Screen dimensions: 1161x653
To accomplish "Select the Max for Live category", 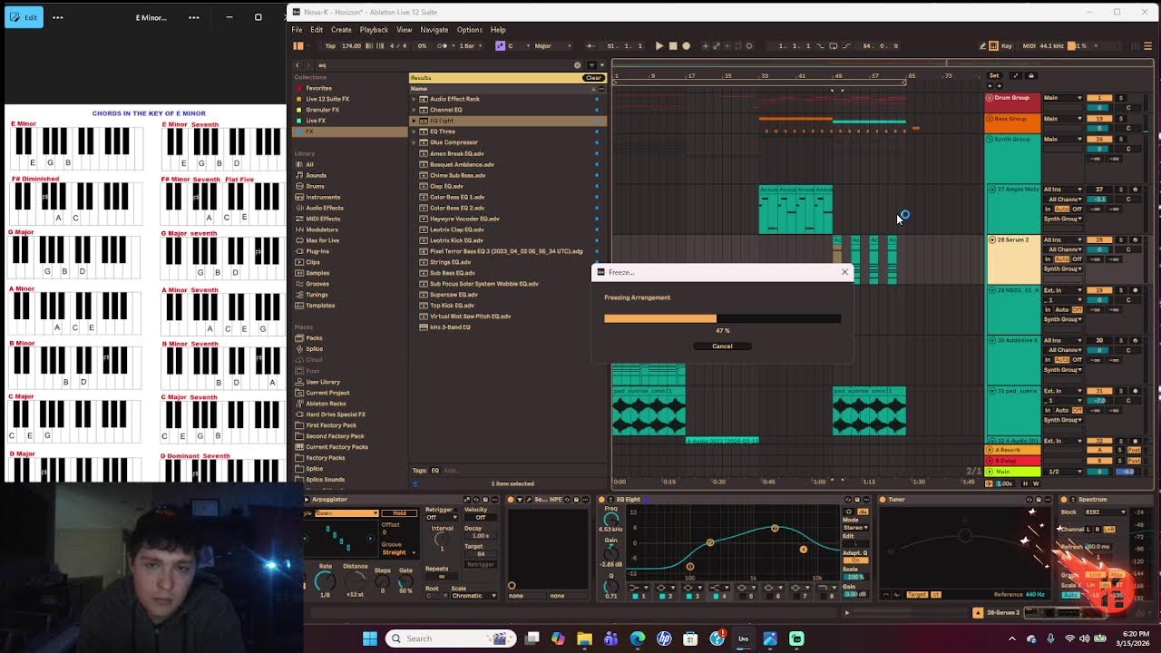I will pyautogui.click(x=322, y=240).
